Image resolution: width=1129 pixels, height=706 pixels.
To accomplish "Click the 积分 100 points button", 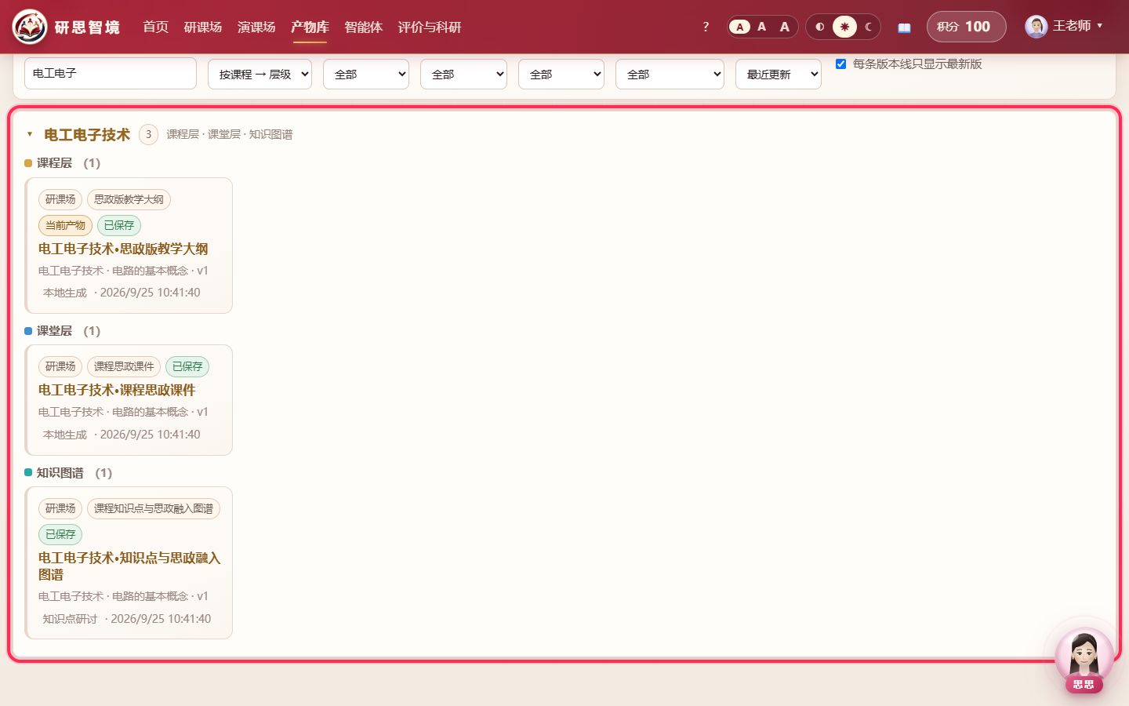I will [x=966, y=27].
